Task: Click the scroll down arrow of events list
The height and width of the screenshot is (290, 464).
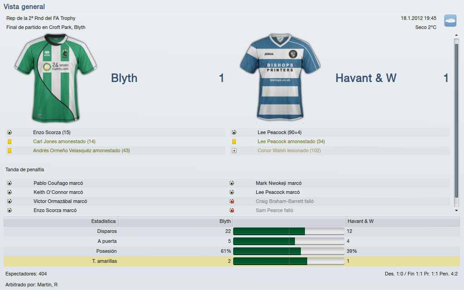Action: click(456, 211)
